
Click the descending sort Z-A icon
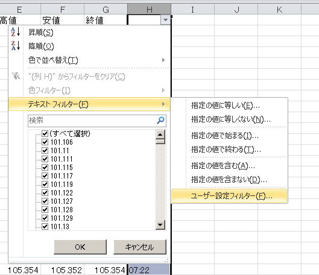(16, 46)
